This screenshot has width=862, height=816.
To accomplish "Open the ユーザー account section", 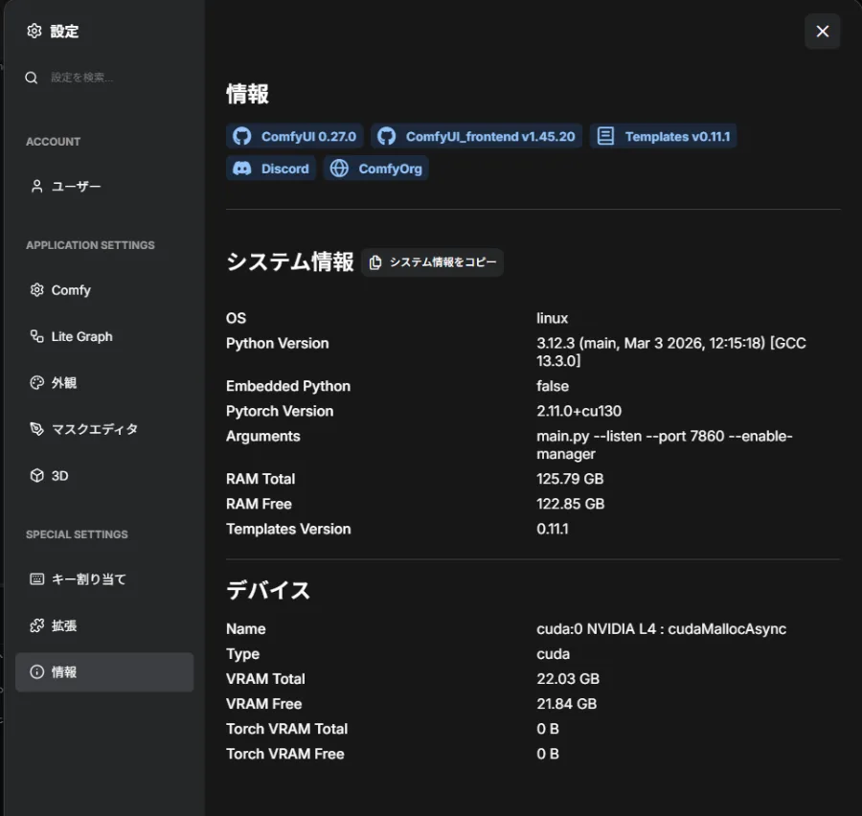I will coord(104,187).
